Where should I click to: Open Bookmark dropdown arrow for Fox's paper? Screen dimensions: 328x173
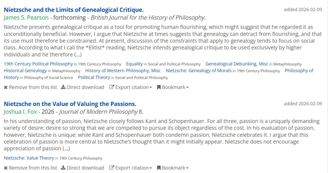pyautogui.click(x=187, y=168)
